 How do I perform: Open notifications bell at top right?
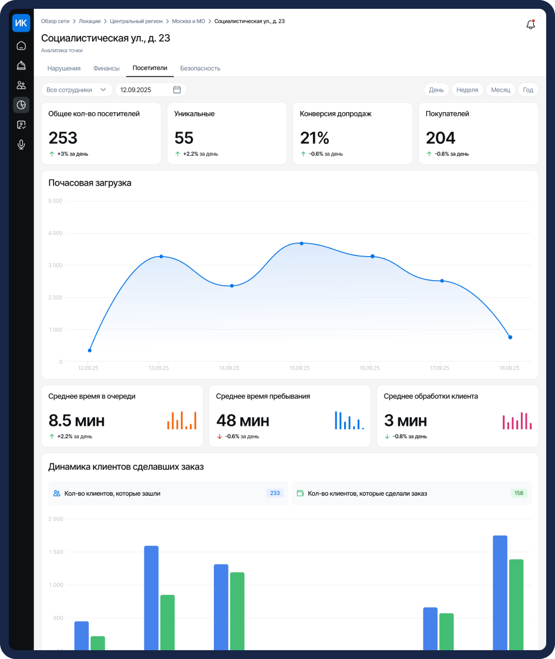pos(531,25)
